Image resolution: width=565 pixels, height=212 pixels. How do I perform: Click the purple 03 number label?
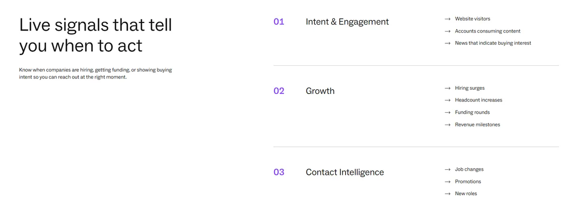pos(279,172)
